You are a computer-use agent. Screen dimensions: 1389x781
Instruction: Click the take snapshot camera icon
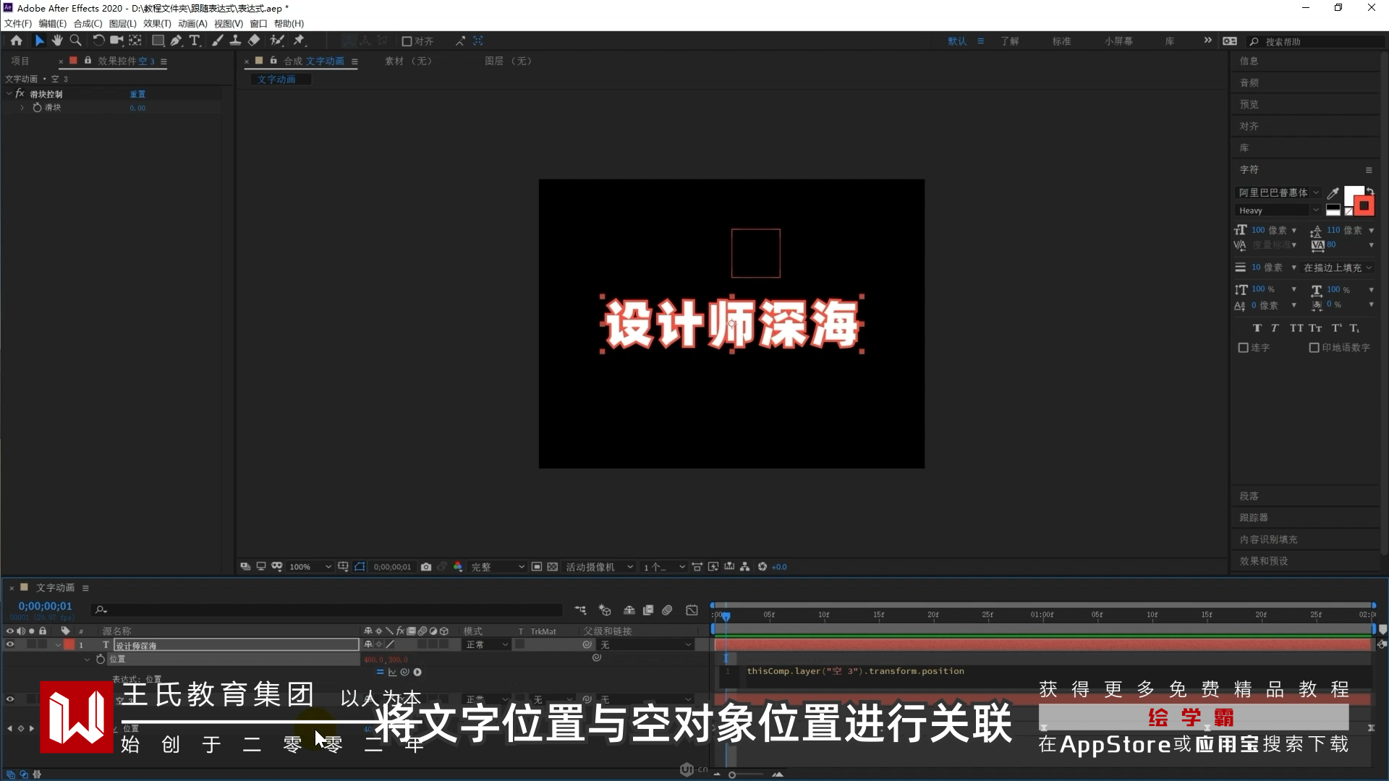pos(426,567)
